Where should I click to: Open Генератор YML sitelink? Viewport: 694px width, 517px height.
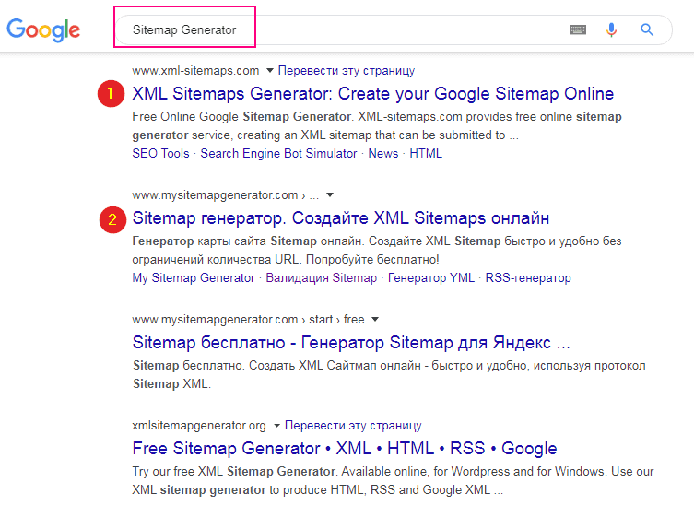430,277
